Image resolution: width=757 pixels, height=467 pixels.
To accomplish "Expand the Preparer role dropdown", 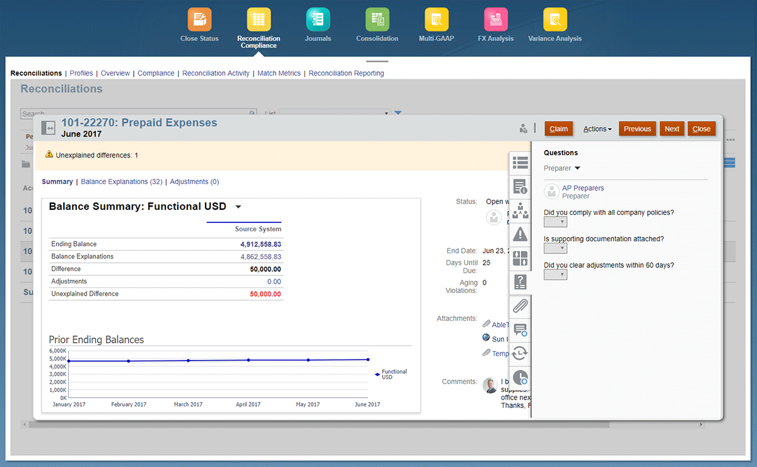I will (577, 169).
